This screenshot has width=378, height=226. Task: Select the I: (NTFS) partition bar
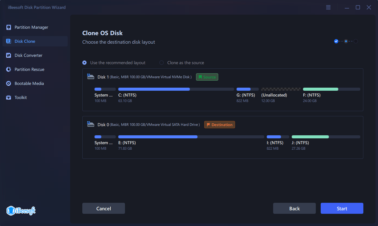(278, 137)
